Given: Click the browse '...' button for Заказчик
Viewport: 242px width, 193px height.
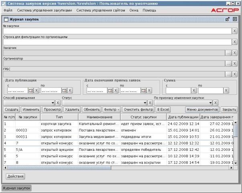Looking at the screenshot, I should (228, 53).
